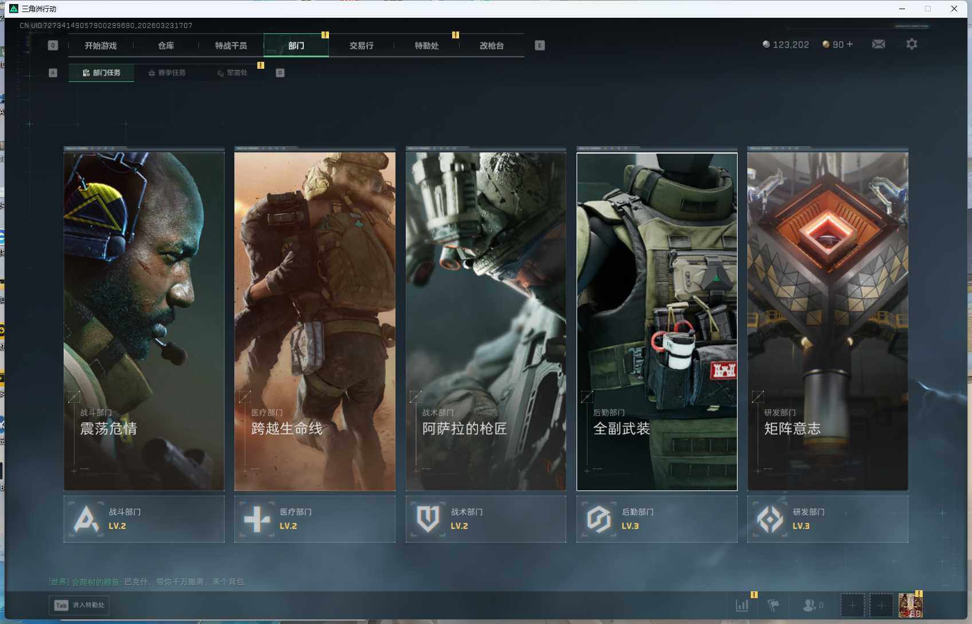This screenshot has height=624, width=972.
Task: Click the 研发部门 LV.3 button
Action: (x=828, y=519)
